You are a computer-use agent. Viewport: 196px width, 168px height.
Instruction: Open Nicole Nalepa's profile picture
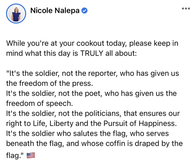pyautogui.click(x=16, y=13)
